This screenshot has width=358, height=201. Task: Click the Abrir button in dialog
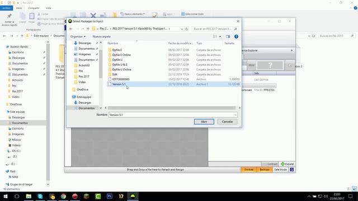(204, 122)
